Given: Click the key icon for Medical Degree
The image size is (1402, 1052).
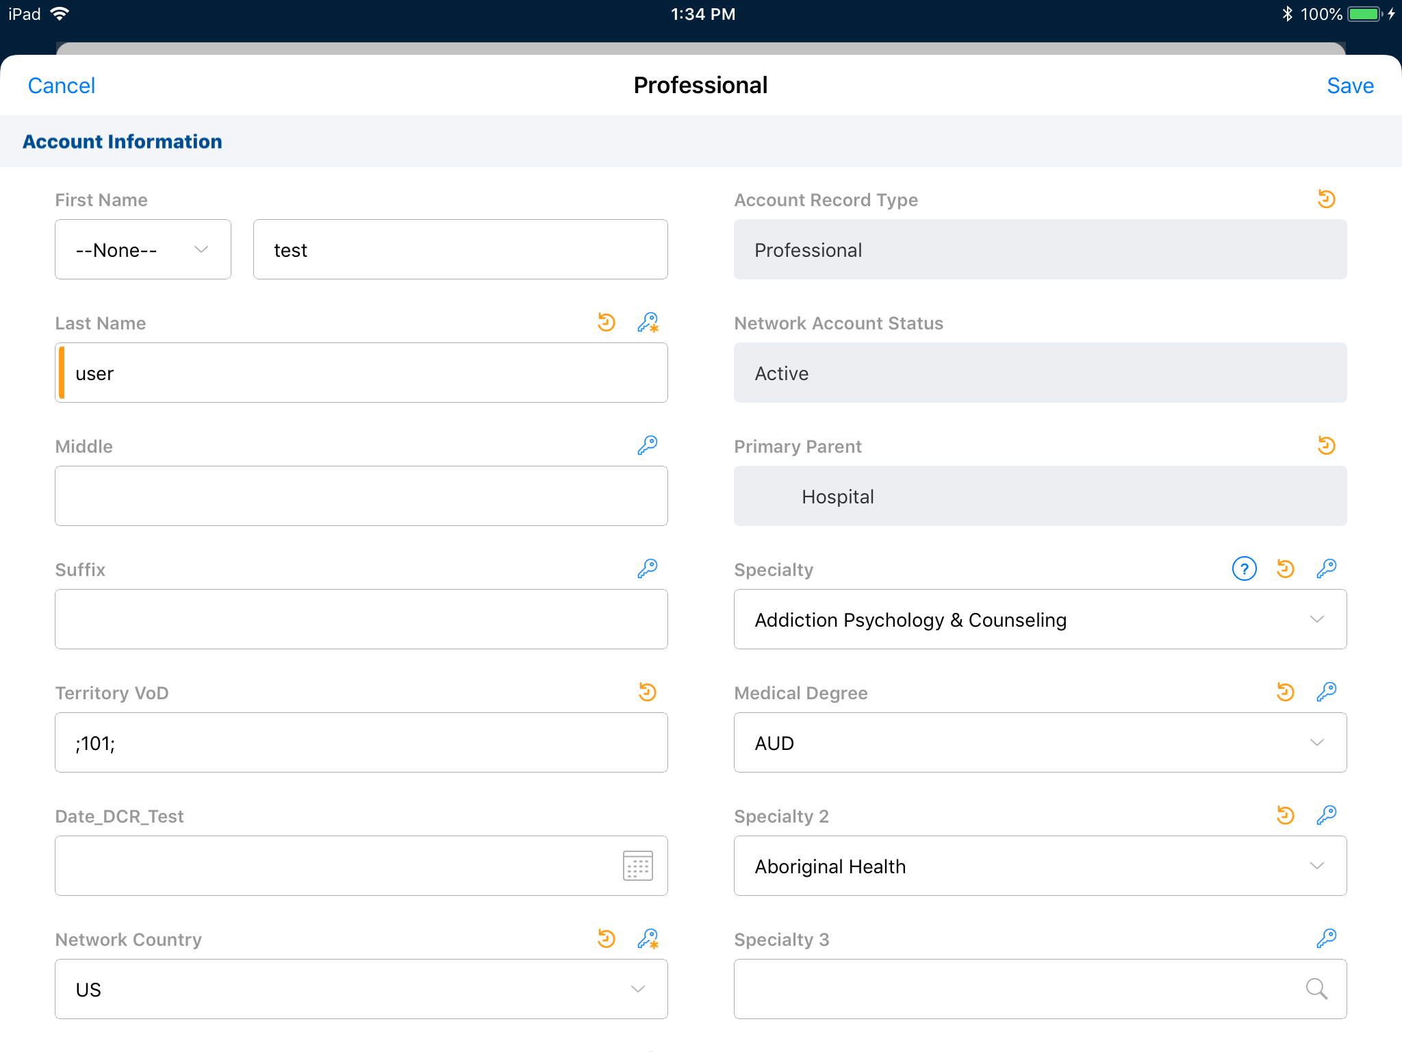Looking at the screenshot, I should point(1326,692).
